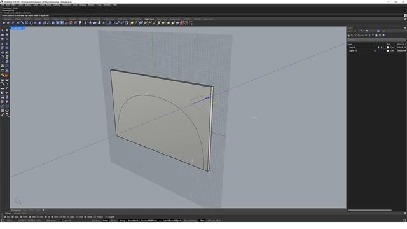Toggle the Vertex osnap checkbox
The height and width of the screenshot is (229, 407).
(x=85, y=216)
